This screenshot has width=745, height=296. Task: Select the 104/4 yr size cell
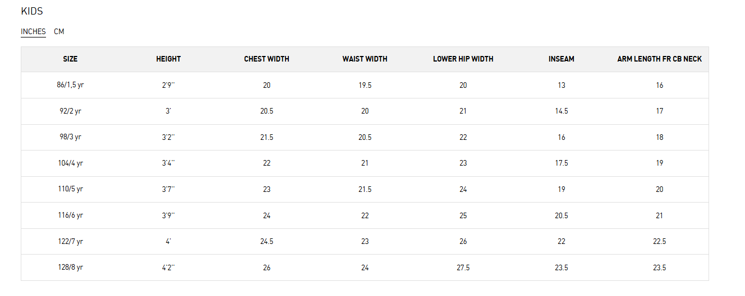(70, 163)
